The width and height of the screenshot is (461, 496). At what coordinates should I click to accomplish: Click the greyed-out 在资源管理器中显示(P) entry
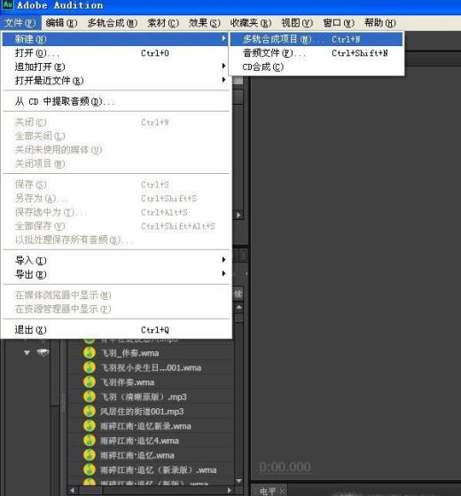pyautogui.click(x=115, y=309)
